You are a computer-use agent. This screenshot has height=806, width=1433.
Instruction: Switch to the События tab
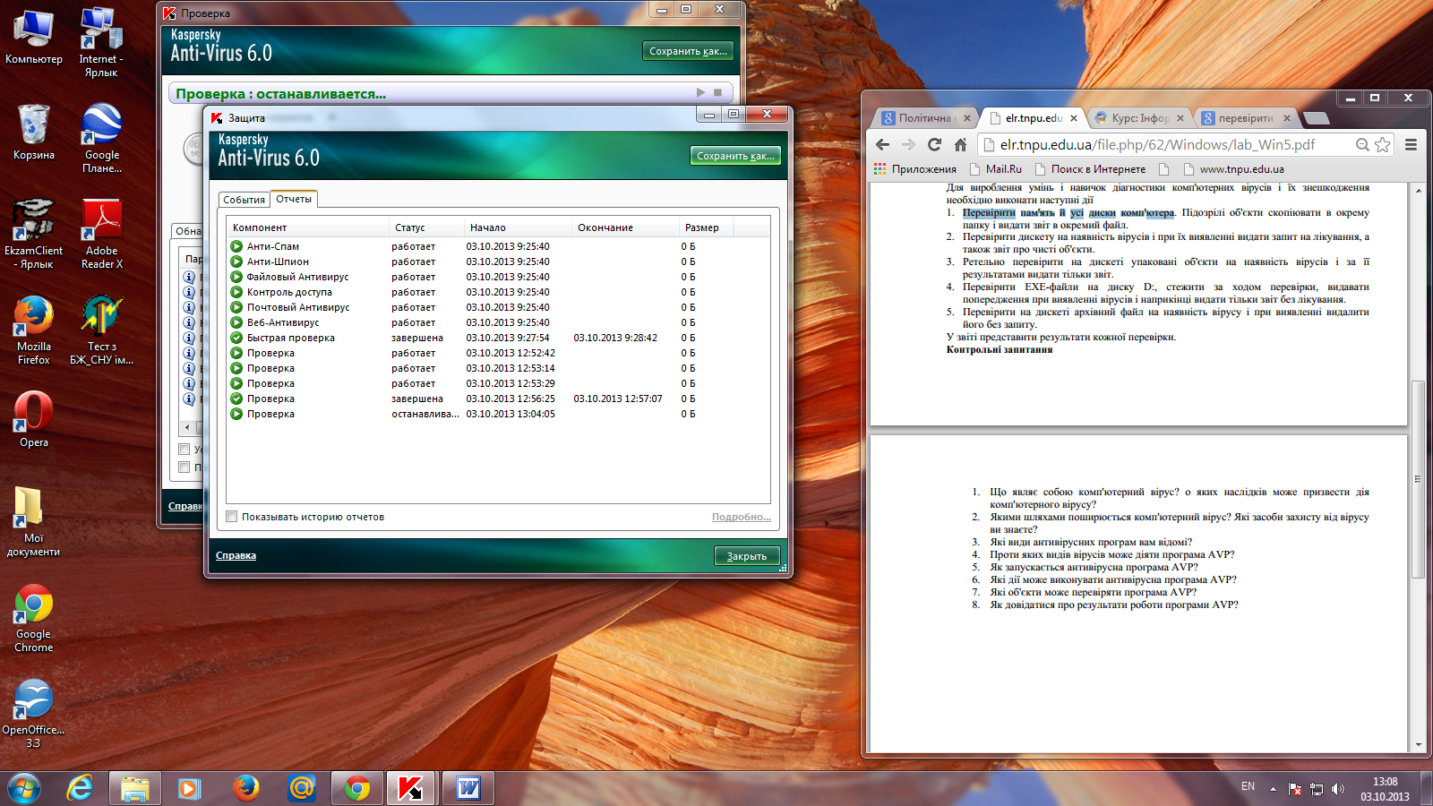pos(245,200)
